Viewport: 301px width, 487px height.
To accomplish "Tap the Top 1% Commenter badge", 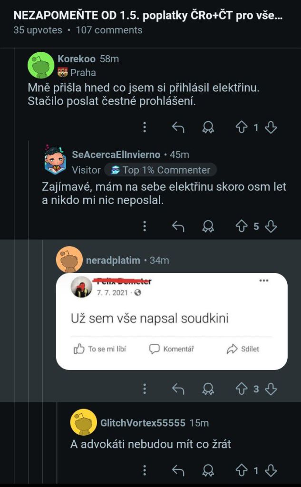I will pyautogui.click(x=161, y=170).
